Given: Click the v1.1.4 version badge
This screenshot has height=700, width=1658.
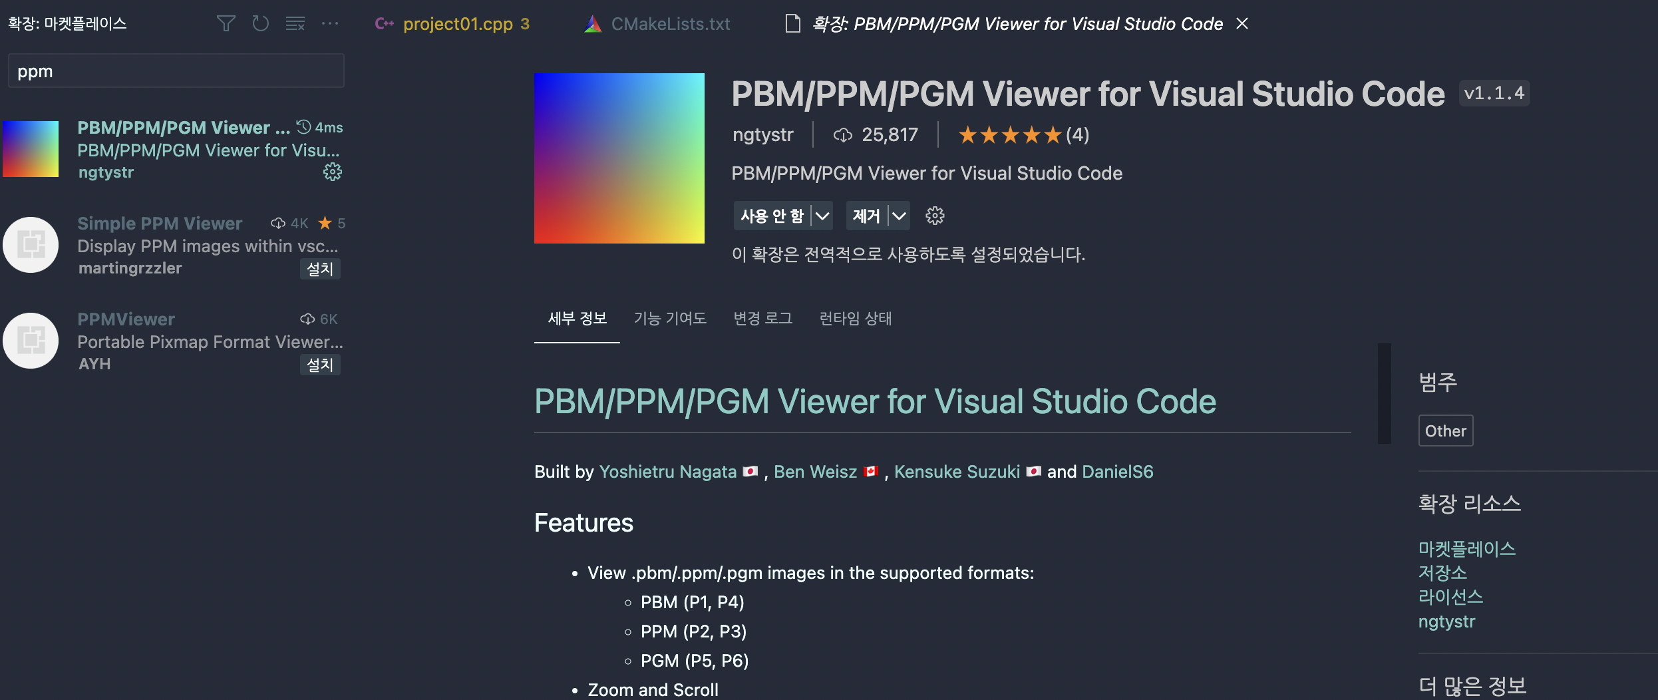Looking at the screenshot, I should click(1494, 94).
